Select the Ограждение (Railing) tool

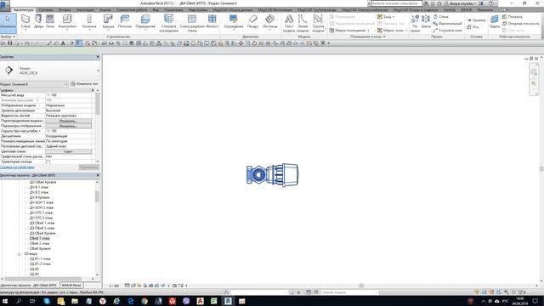point(234,21)
